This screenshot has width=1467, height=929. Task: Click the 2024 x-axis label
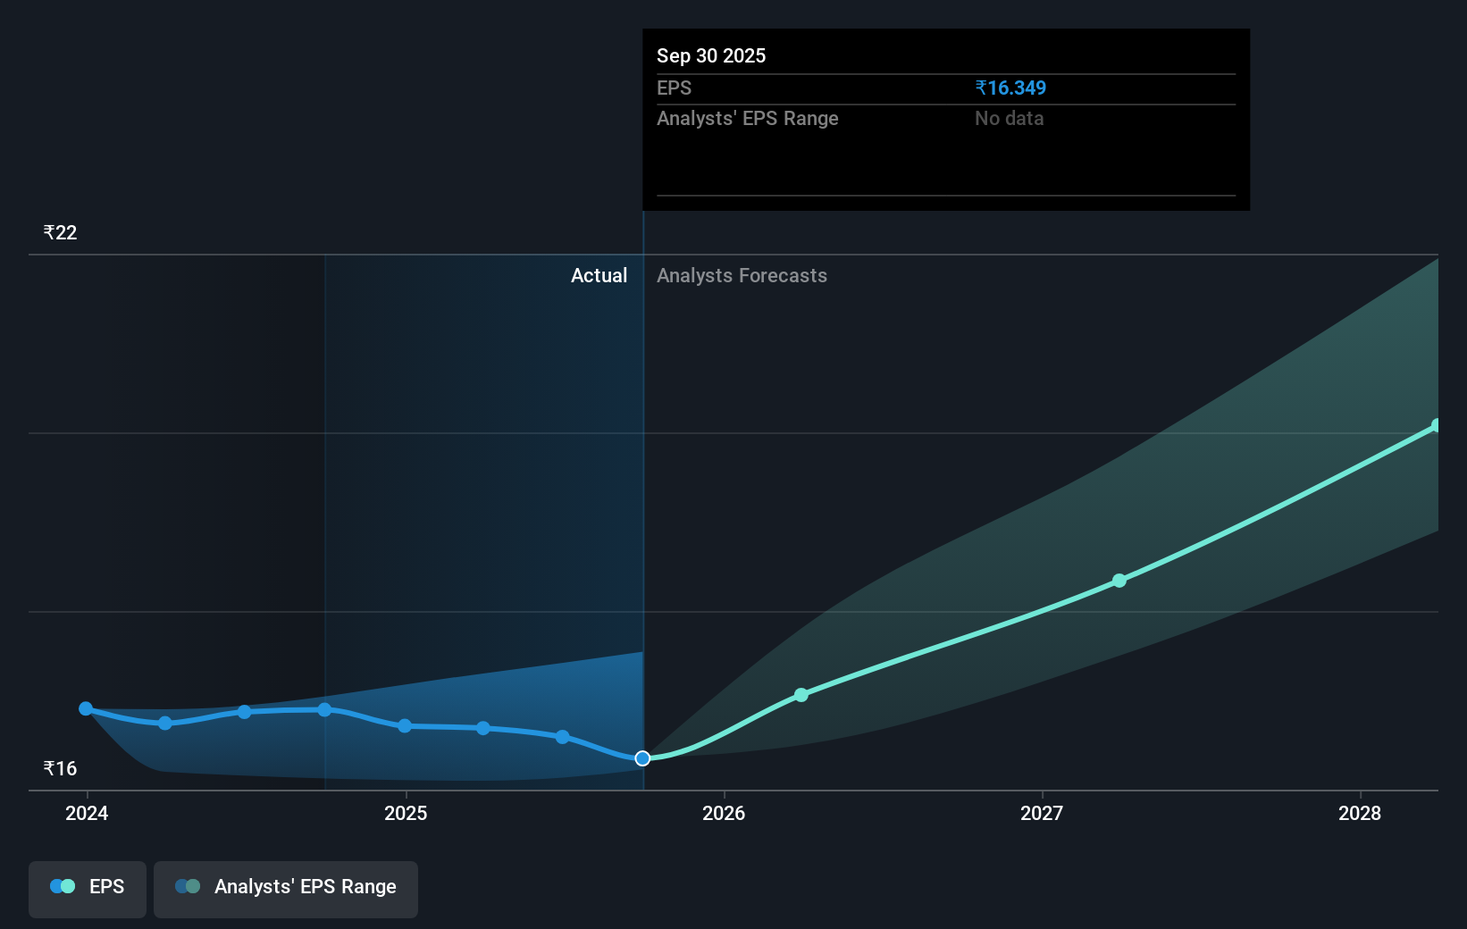tap(87, 813)
